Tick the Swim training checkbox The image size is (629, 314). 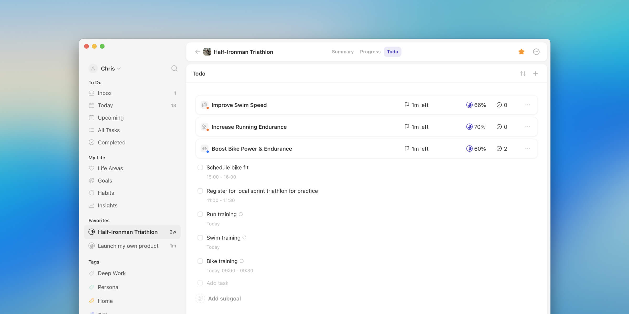tap(200, 238)
